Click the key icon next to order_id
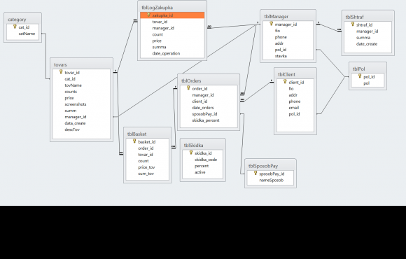 188,87
